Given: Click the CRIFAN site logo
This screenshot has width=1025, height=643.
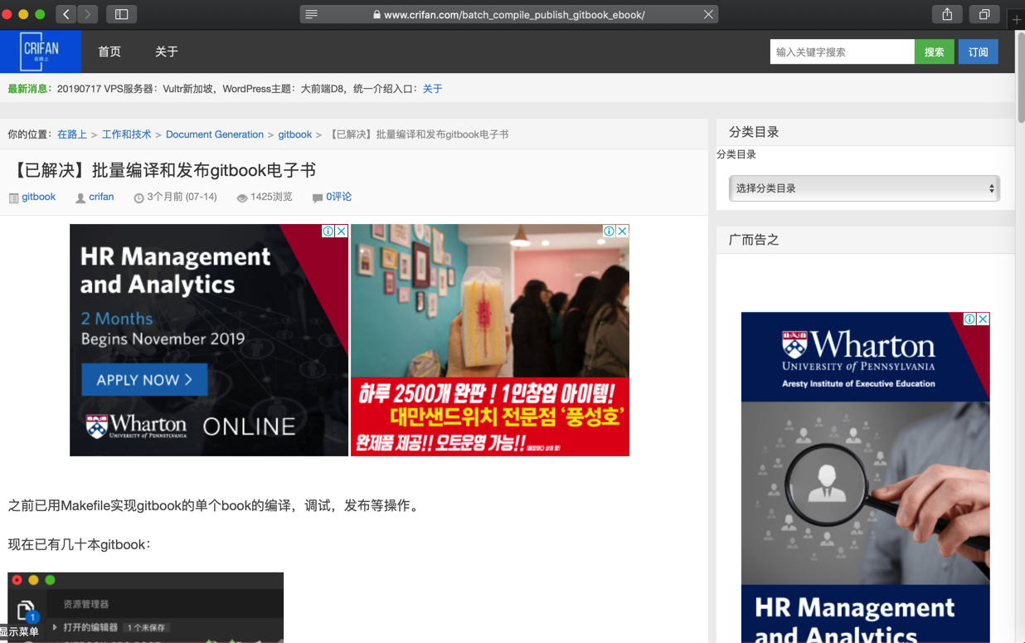Looking at the screenshot, I should coord(41,51).
